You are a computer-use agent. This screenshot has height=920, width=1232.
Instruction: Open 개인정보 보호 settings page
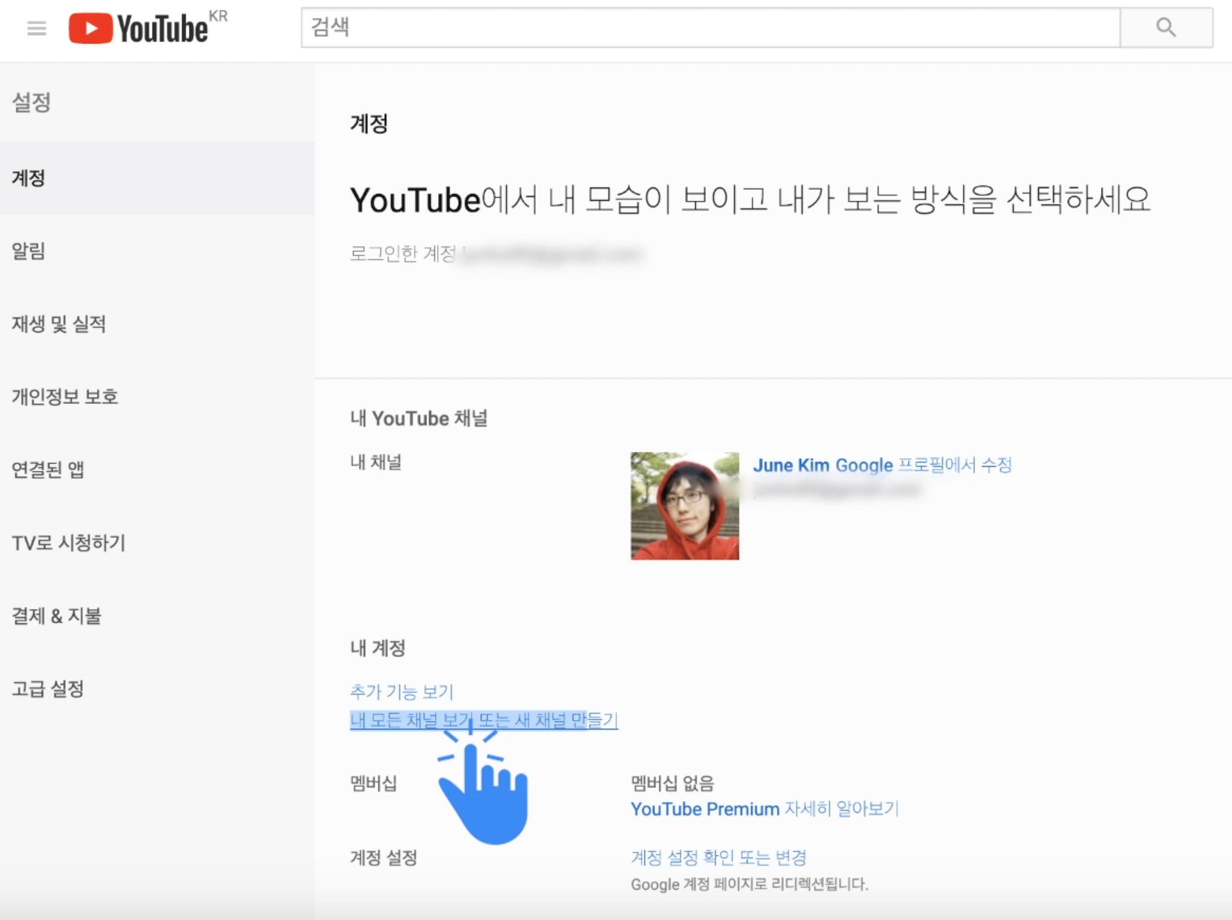click(x=65, y=397)
